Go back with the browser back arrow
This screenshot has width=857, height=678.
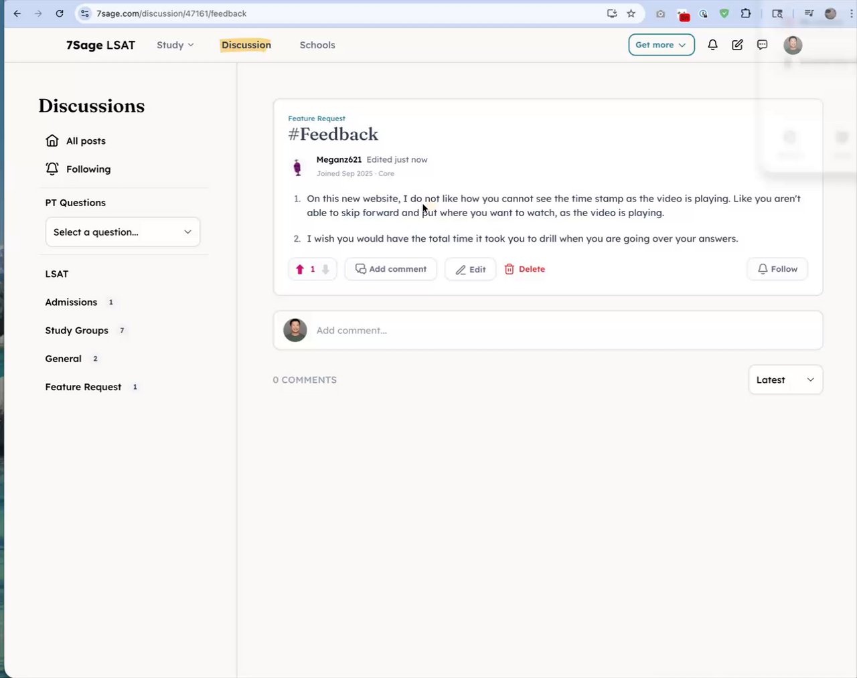click(17, 13)
